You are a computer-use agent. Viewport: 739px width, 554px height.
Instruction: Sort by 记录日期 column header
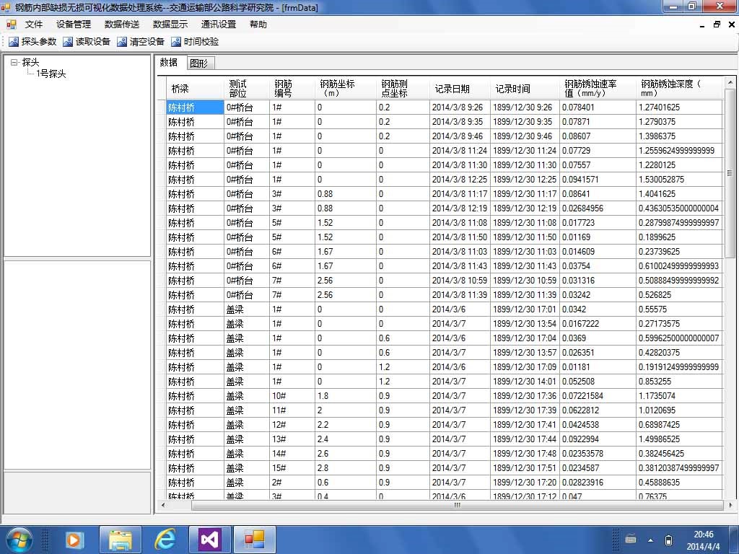point(452,89)
